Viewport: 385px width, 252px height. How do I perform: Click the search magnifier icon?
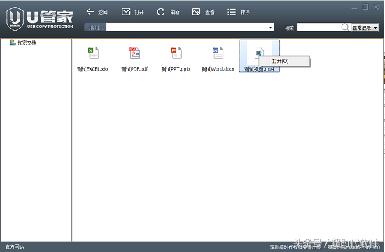(345, 27)
